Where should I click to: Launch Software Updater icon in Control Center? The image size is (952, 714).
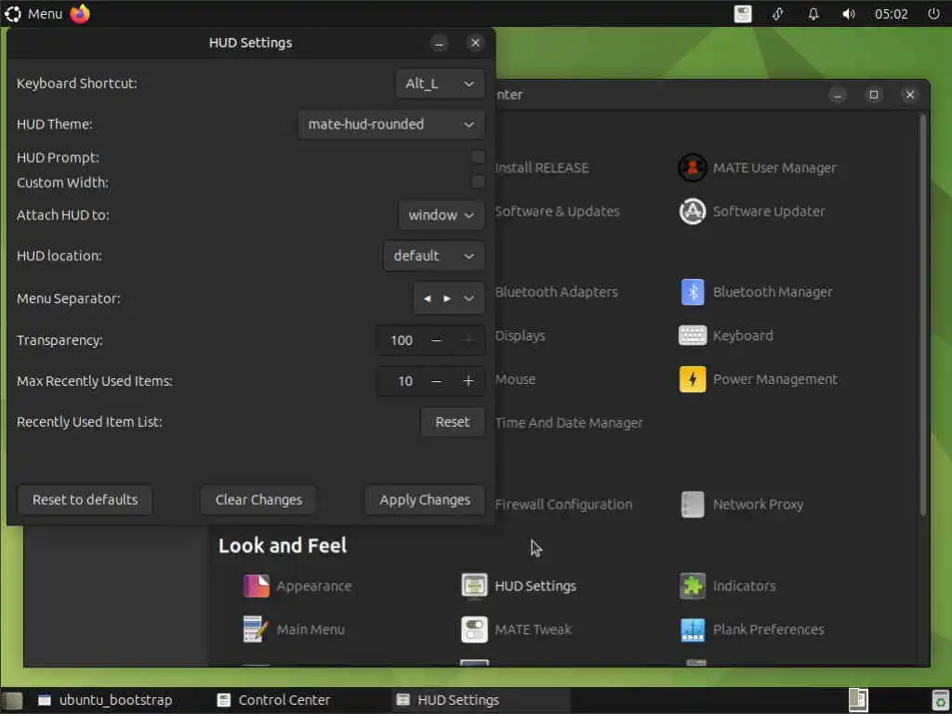(x=692, y=211)
